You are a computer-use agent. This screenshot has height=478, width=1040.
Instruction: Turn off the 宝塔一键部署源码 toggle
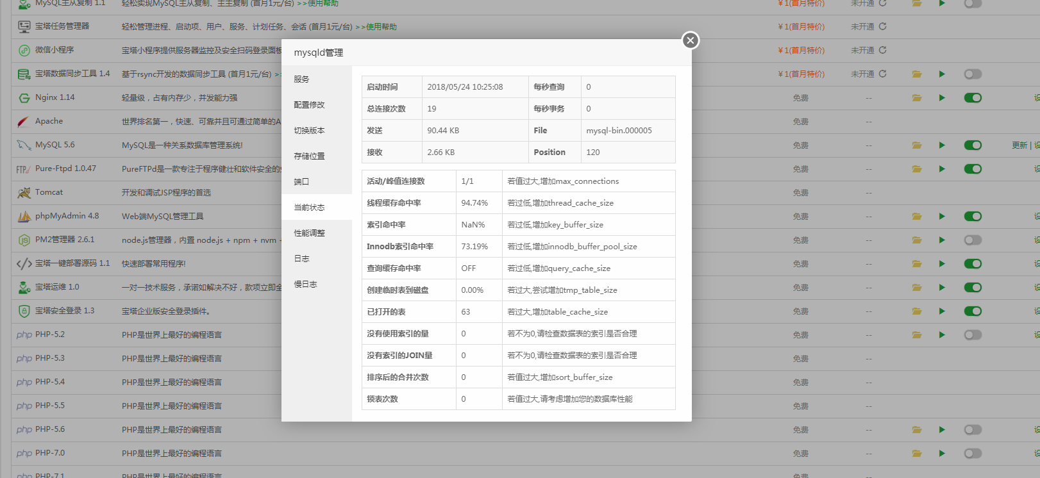pyautogui.click(x=973, y=264)
